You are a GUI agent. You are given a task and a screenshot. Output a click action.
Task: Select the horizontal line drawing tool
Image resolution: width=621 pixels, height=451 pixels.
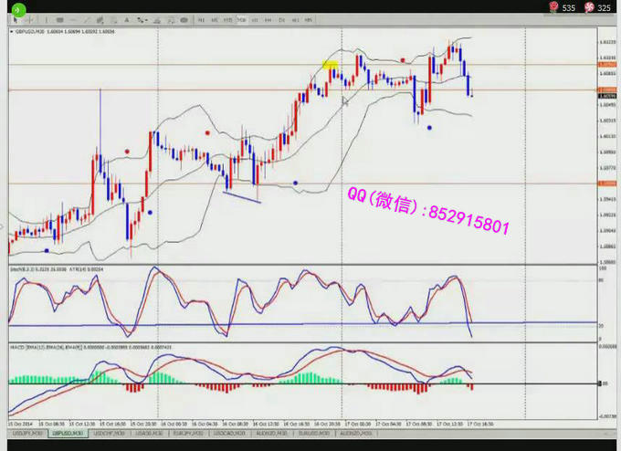tap(59, 19)
